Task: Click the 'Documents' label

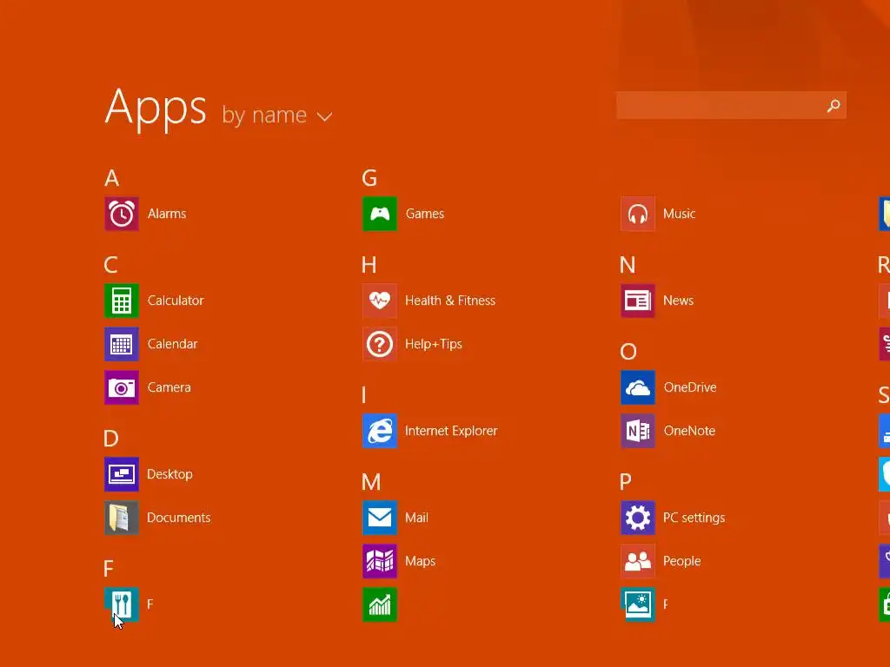Action: [179, 518]
